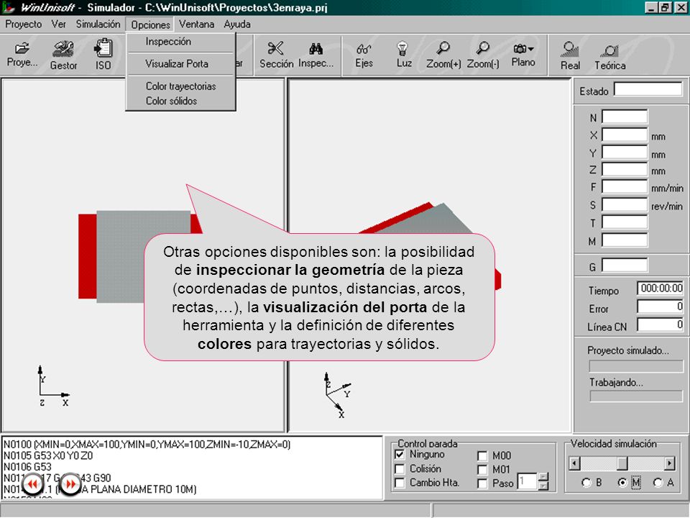This screenshot has width=690, height=518.
Task: Open the Plano camera dropdown
Action: [523, 55]
